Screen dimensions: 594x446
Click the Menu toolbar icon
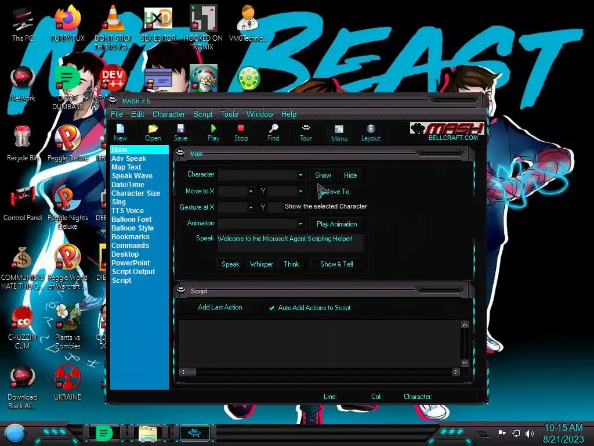[x=339, y=133]
